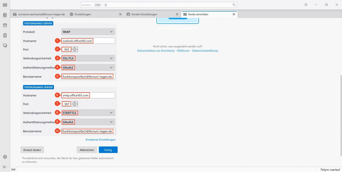Screen dimensions: 342x172
Task: Click the Fertig button
Action: [108, 150]
